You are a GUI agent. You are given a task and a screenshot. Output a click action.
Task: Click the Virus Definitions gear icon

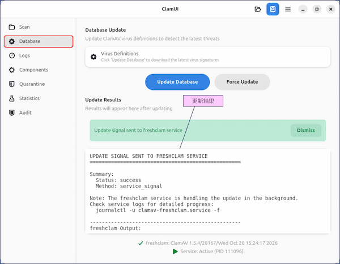(x=93, y=57)
